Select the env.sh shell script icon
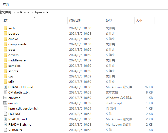The height and width of the screenshot is (133, 168). [5, 103]
